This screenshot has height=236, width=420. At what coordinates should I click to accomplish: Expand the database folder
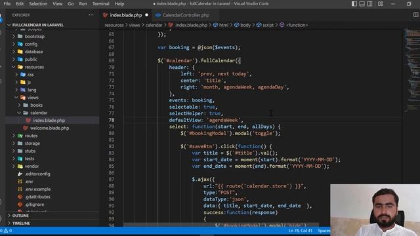(33, 52)
